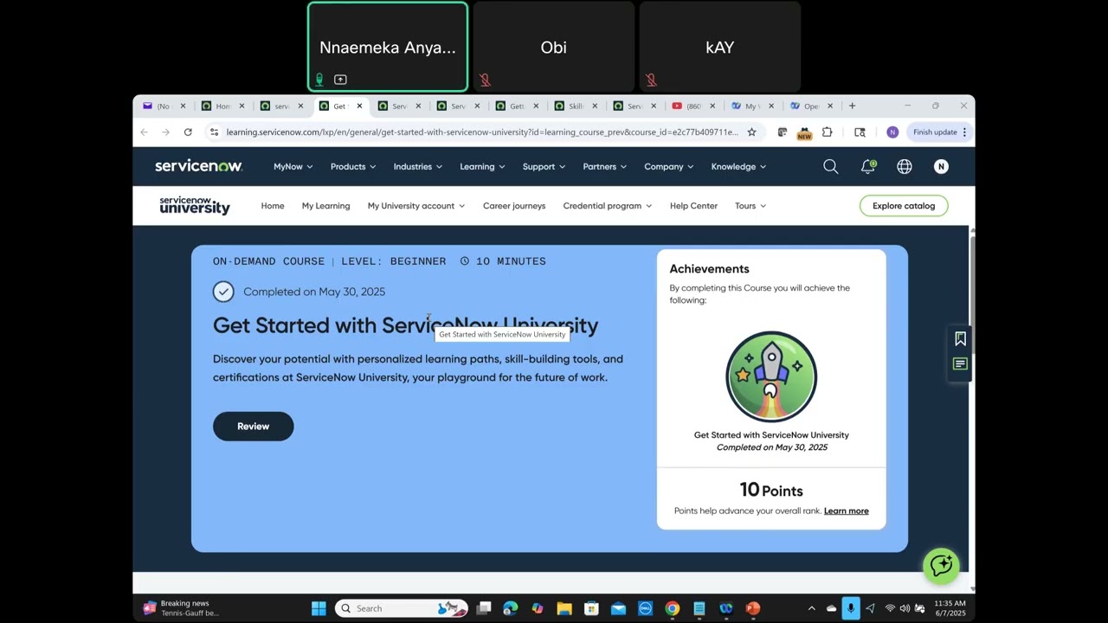Open the Mail app from the taskbar
Screen dimensions: 1108x623
618,608
